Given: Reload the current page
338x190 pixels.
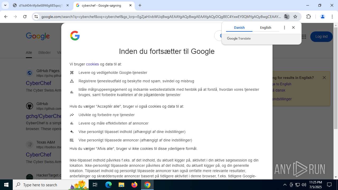Looking at the screenshot, I should (25, 17).
